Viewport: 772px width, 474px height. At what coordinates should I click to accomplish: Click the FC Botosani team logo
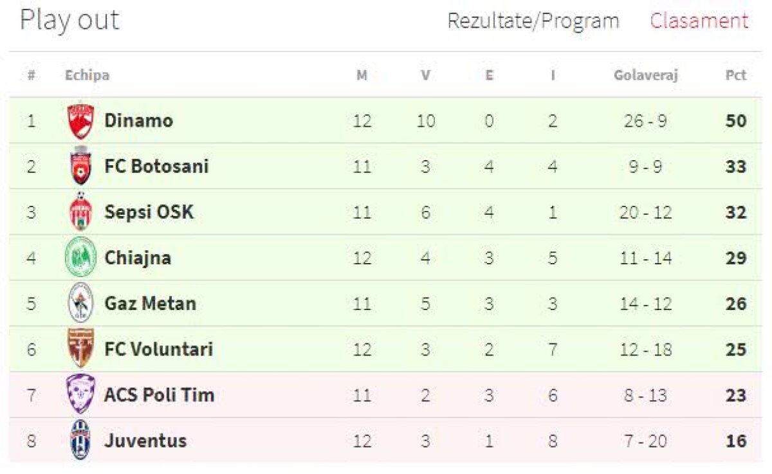click(81, 167)
